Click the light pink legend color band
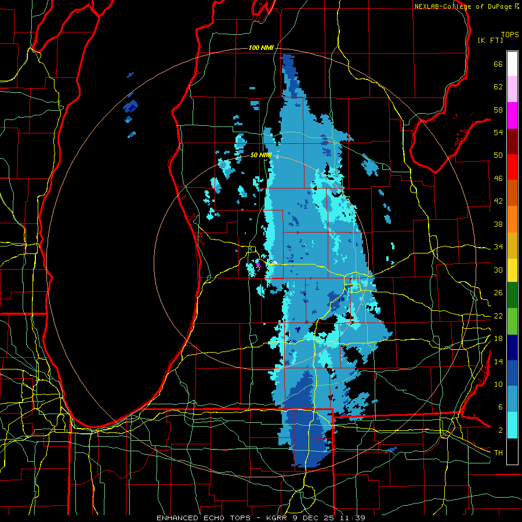 (x=512, y=89)
